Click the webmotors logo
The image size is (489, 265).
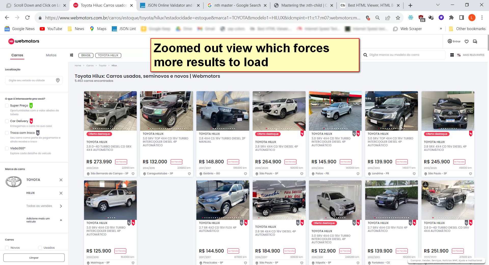[24, 41]
